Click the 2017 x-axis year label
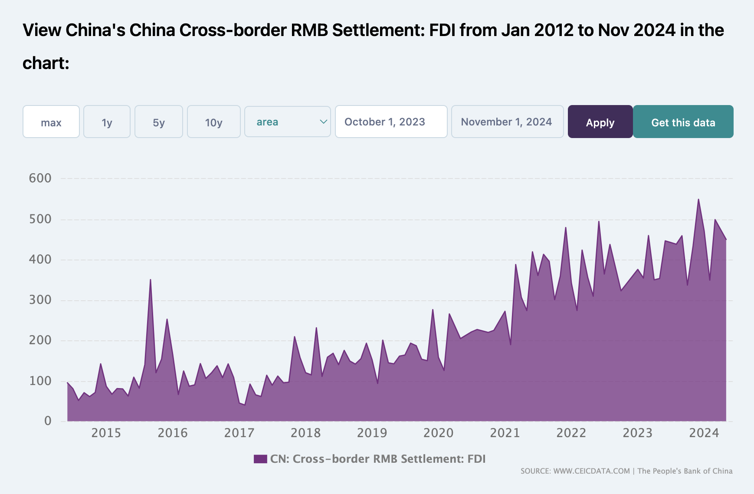This screenshot has height=494, width=754. 239,433
